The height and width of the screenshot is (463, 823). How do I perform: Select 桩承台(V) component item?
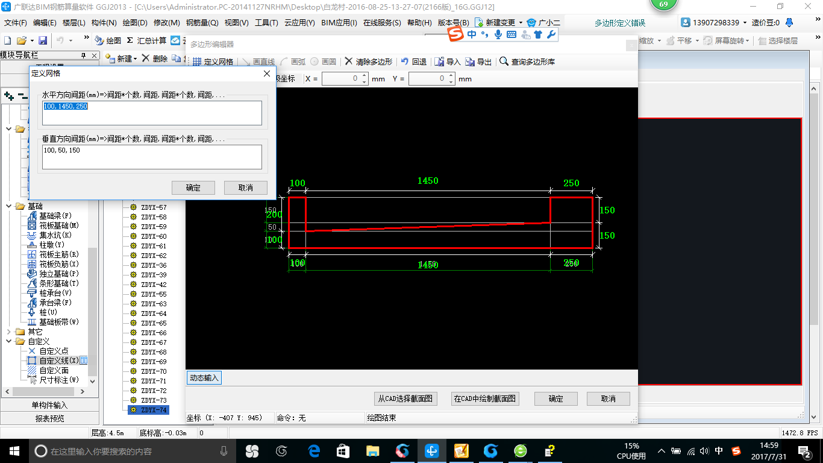[49, 293]
